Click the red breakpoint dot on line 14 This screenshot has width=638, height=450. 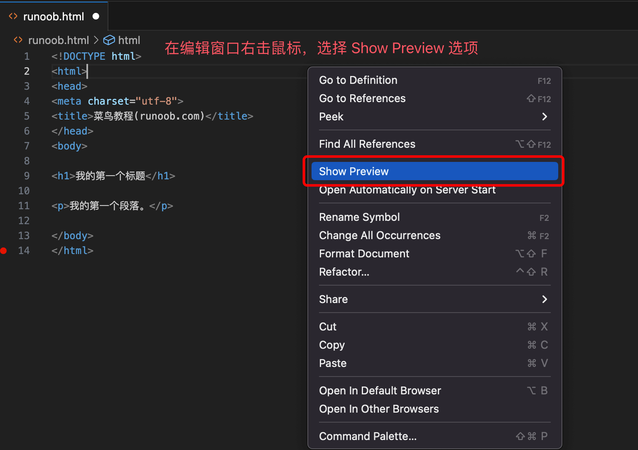click(x=4, y=251)
